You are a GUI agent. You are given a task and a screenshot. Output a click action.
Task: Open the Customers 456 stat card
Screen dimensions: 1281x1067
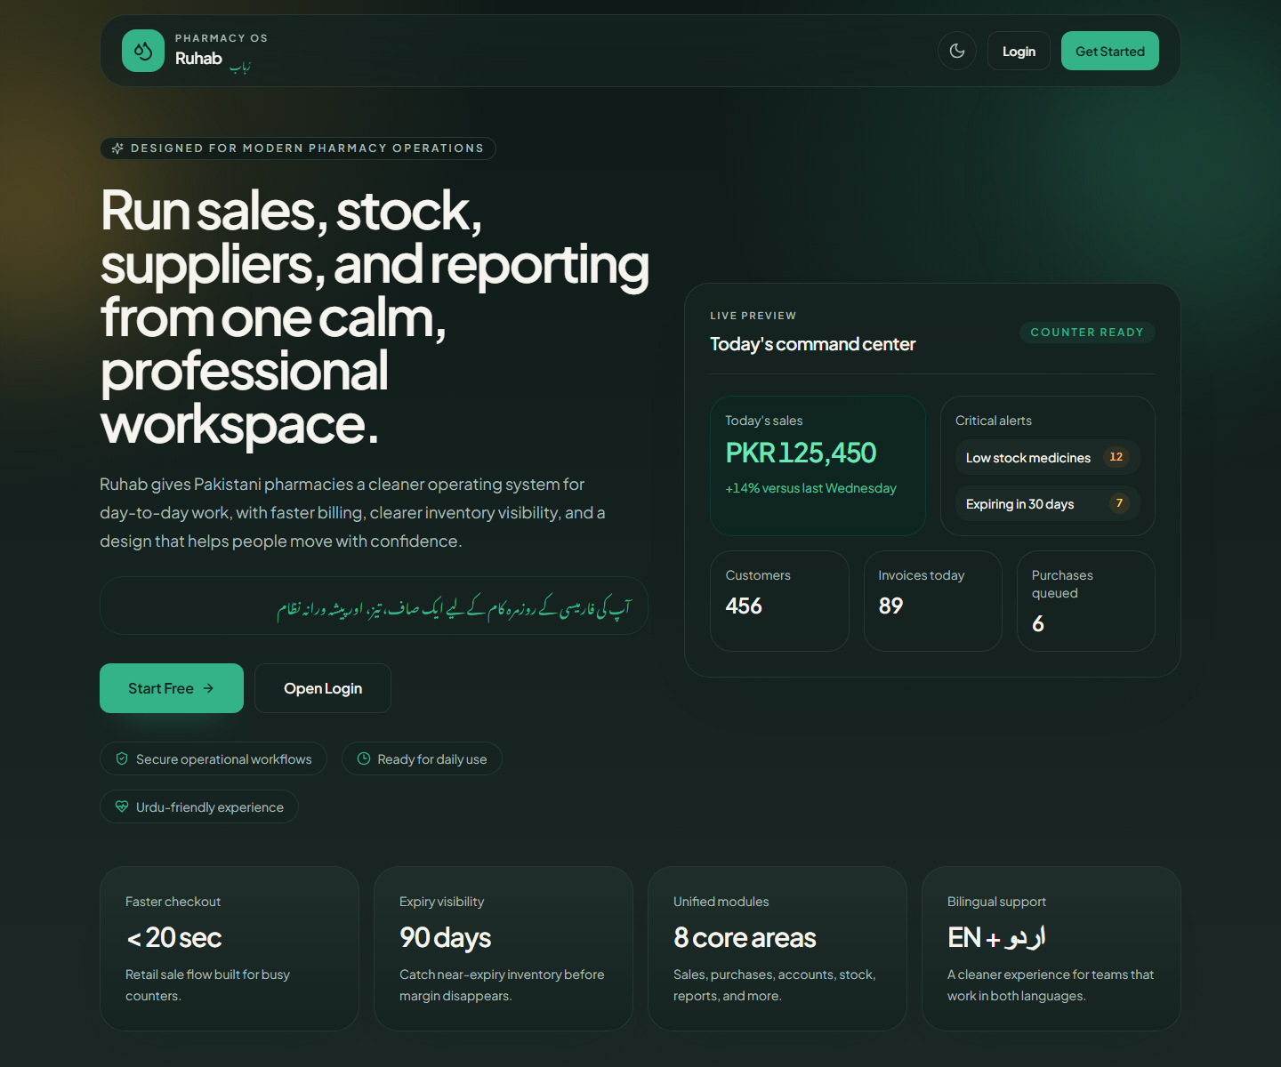[779, 601]
